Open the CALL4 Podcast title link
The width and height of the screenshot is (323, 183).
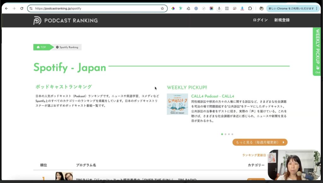[212, 96]
